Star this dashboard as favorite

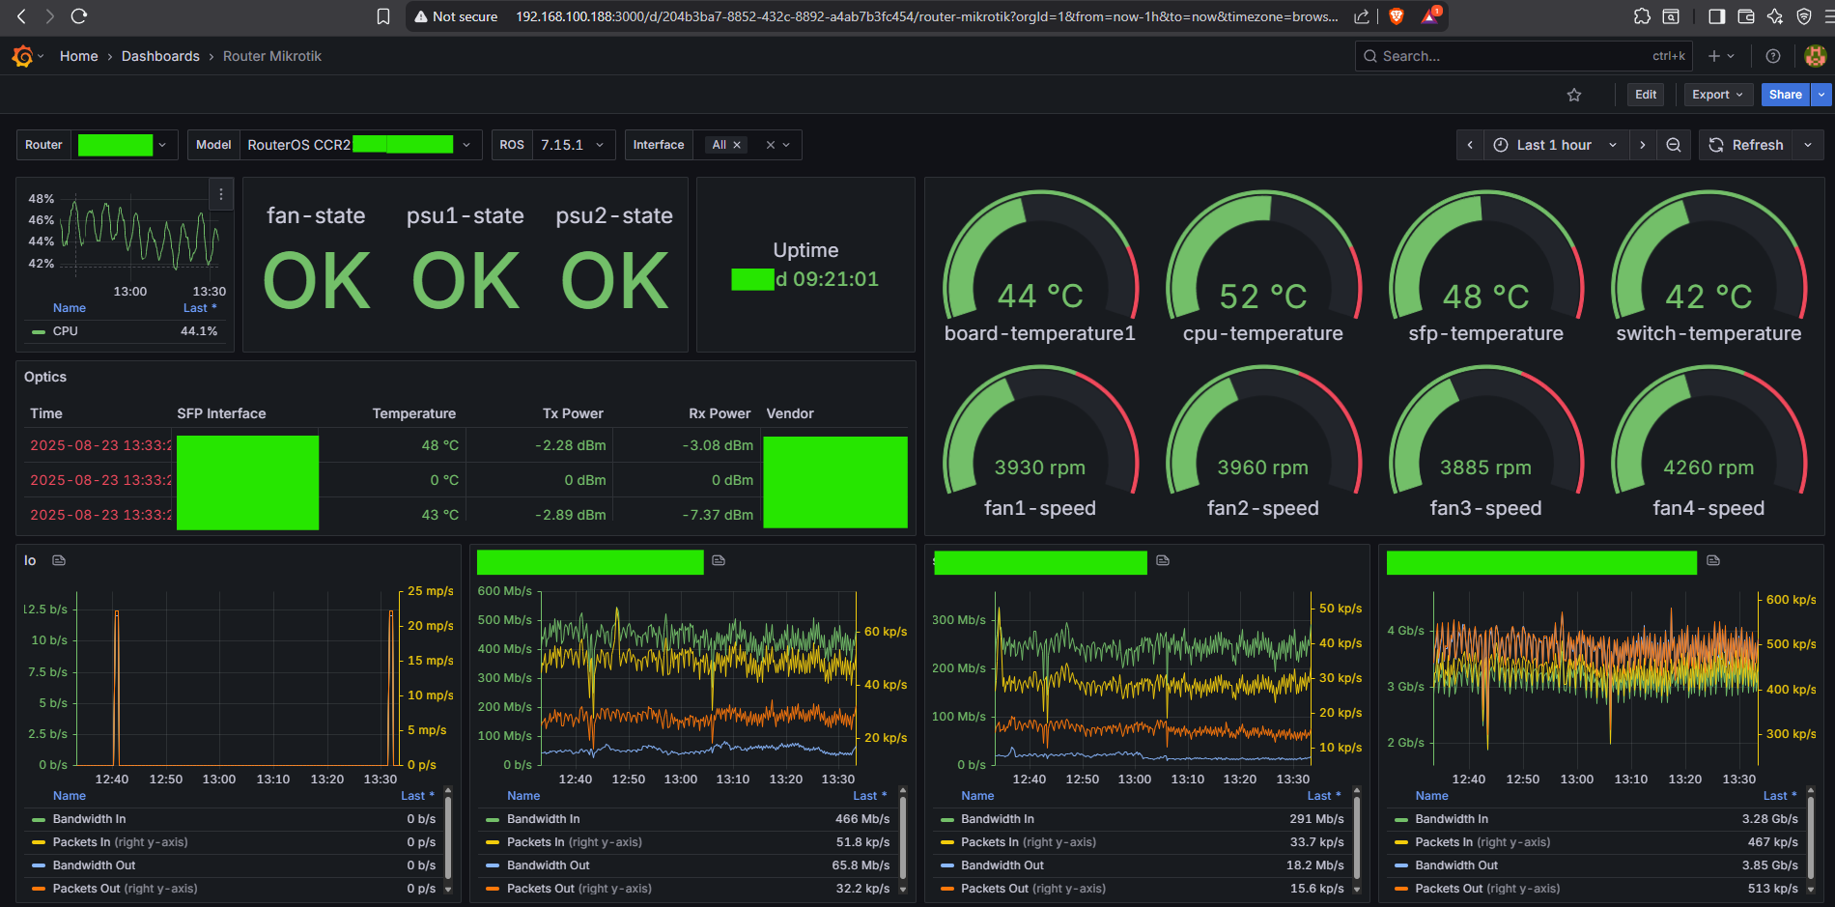coord(1574,95)
